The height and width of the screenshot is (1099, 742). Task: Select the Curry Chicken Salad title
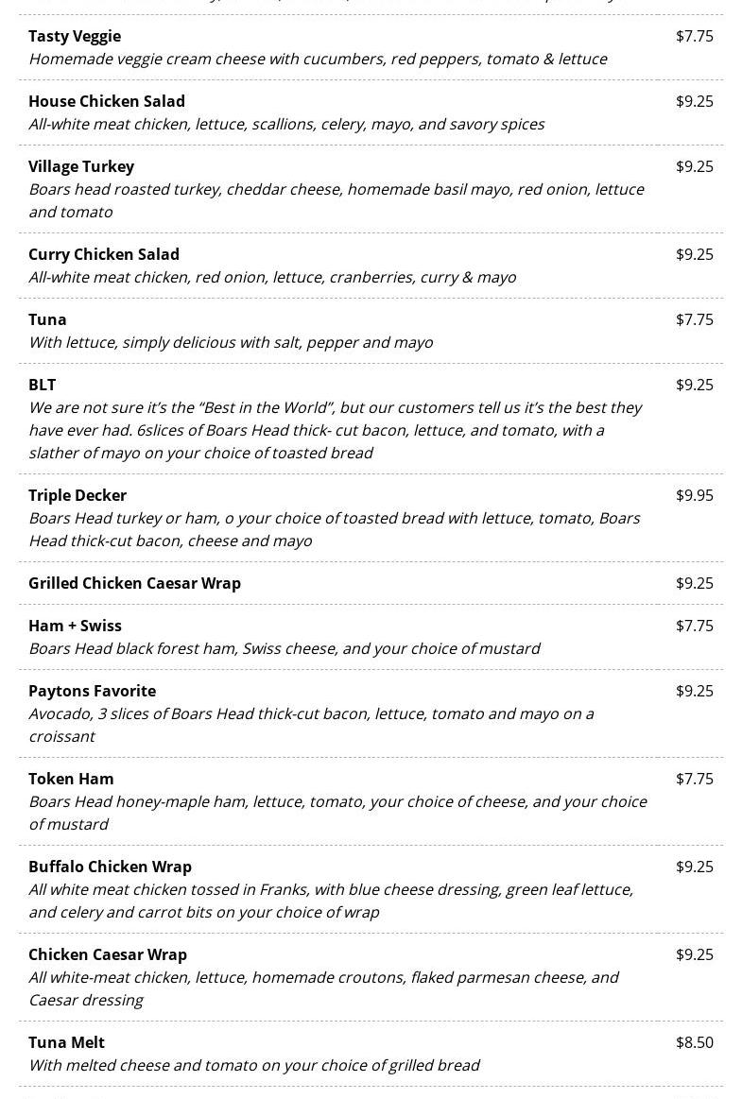tap(104, 254)
